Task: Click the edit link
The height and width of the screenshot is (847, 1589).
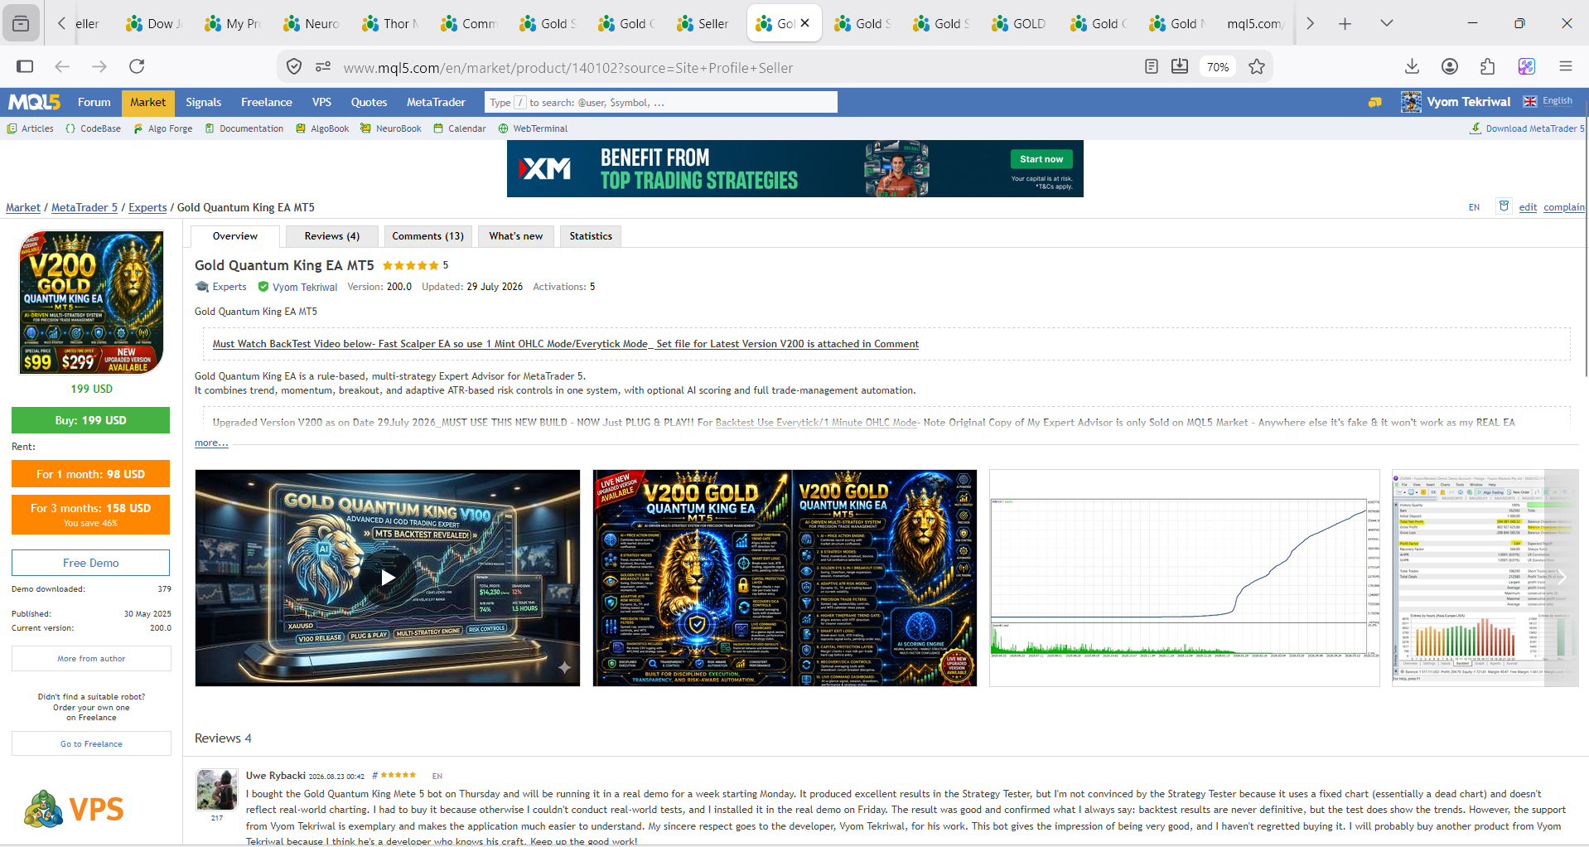Action: pyautogui.click(x=1528, y=207)
